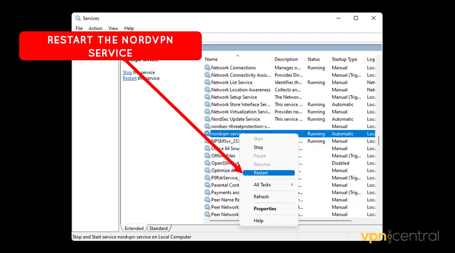Image resolution: width=455 pixels, height=253 pixels.
Task: Click gear icon of Network Virtualization Service
Action: [207, 111]
